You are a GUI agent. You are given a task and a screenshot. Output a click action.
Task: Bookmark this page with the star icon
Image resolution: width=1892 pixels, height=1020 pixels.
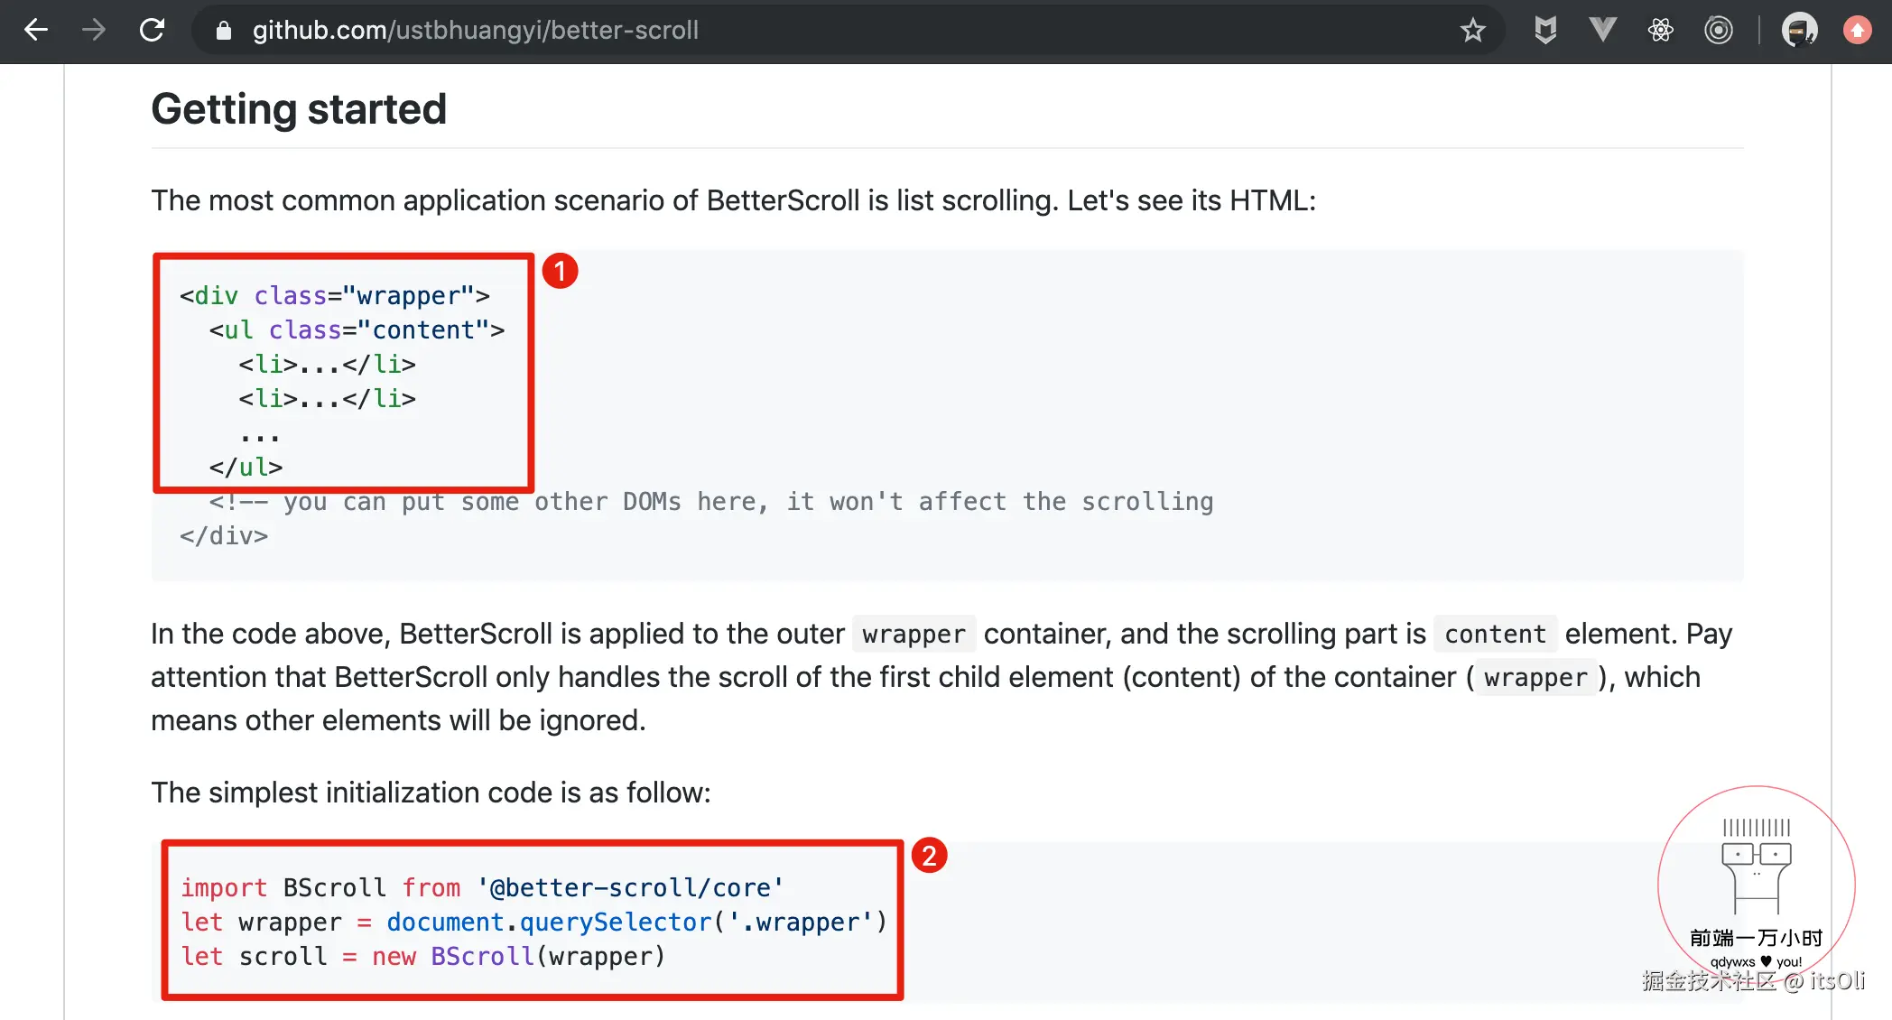1472,31
